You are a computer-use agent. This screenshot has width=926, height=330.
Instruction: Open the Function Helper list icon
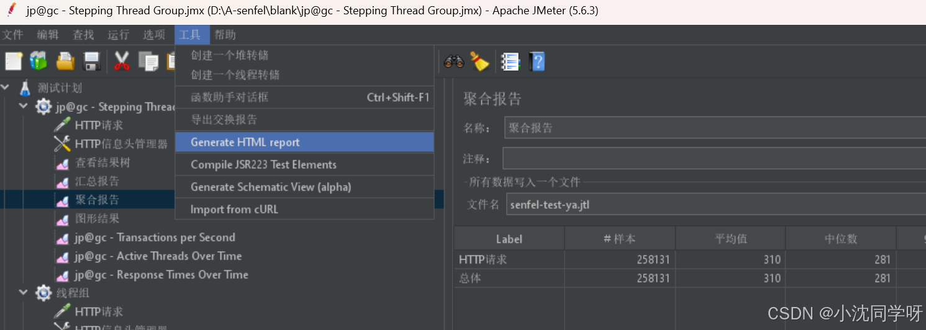click(510, 61)
